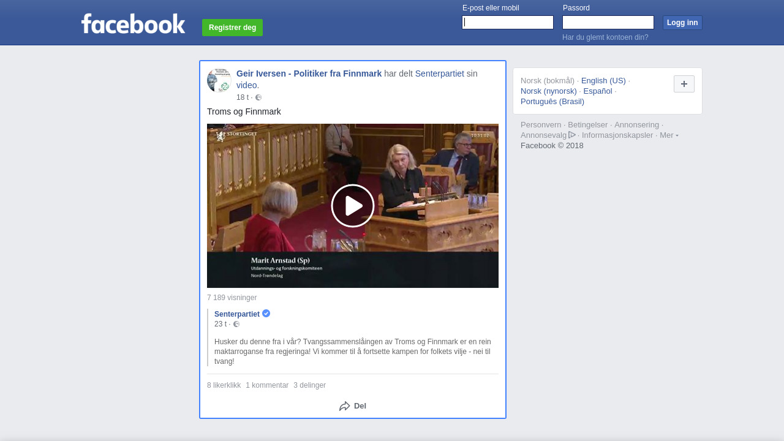Open 1 kommentar
784x441 pixels.
[267, 385]
